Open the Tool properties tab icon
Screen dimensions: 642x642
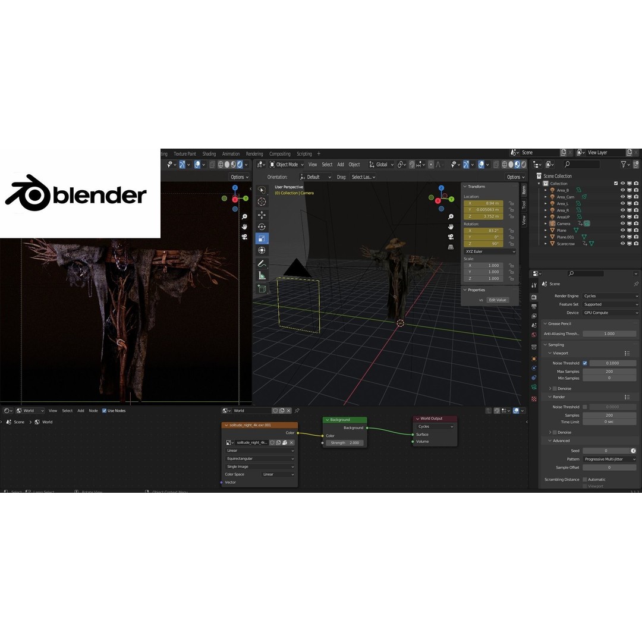pyautogui.click(x=534, y=285)
